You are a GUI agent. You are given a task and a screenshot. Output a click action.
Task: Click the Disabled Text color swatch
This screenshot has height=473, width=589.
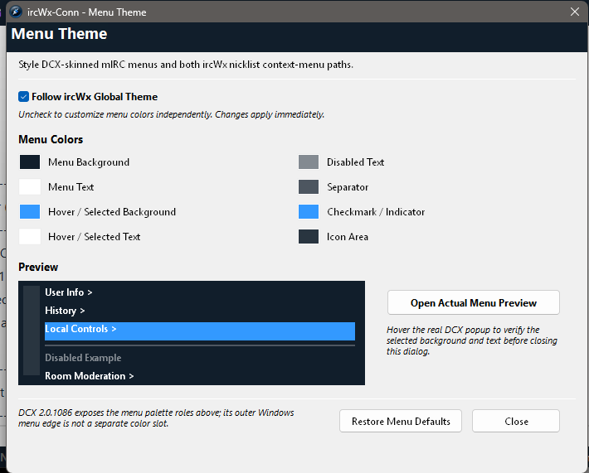click(309, 162)
